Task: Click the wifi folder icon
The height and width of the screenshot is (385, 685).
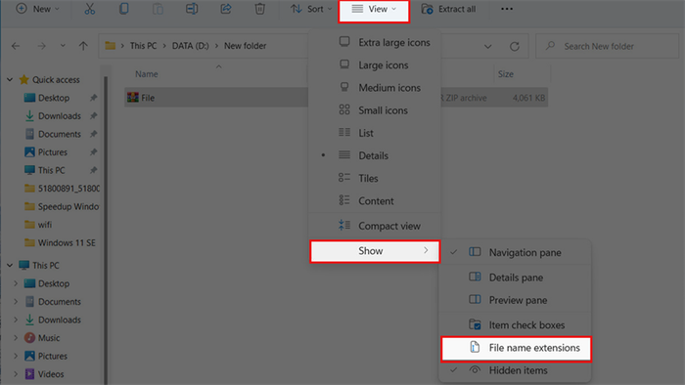Action: 29,225
